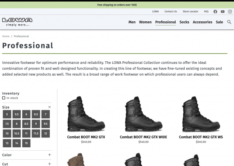Open the LOWA Instagram icon
234x166 pixels.
click(230, 11)
